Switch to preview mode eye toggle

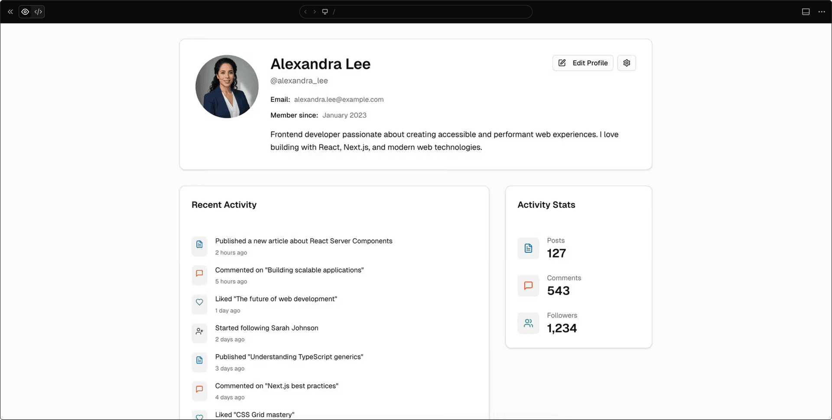pos(26,12)
